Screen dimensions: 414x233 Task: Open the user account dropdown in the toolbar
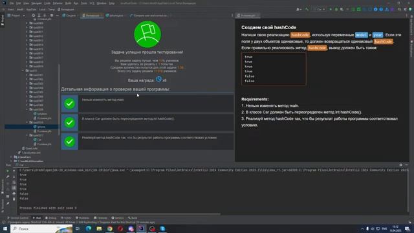click(x=299, y=9)
